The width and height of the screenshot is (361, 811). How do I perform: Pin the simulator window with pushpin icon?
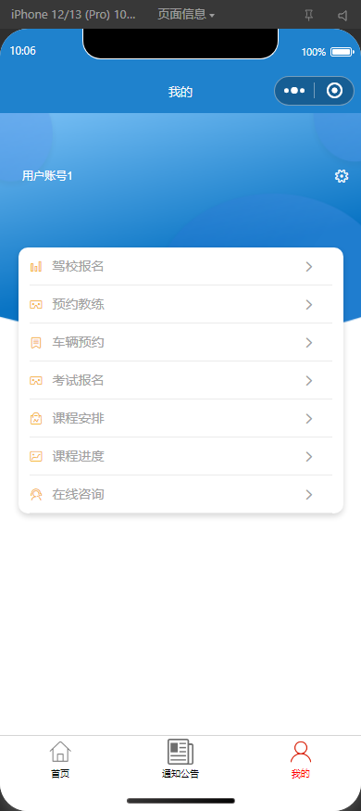coord(308,16)
